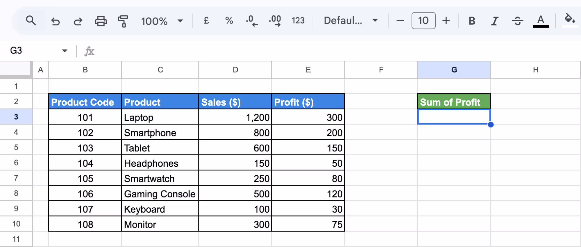
Task: Select column H header
Action: [536, 70]
